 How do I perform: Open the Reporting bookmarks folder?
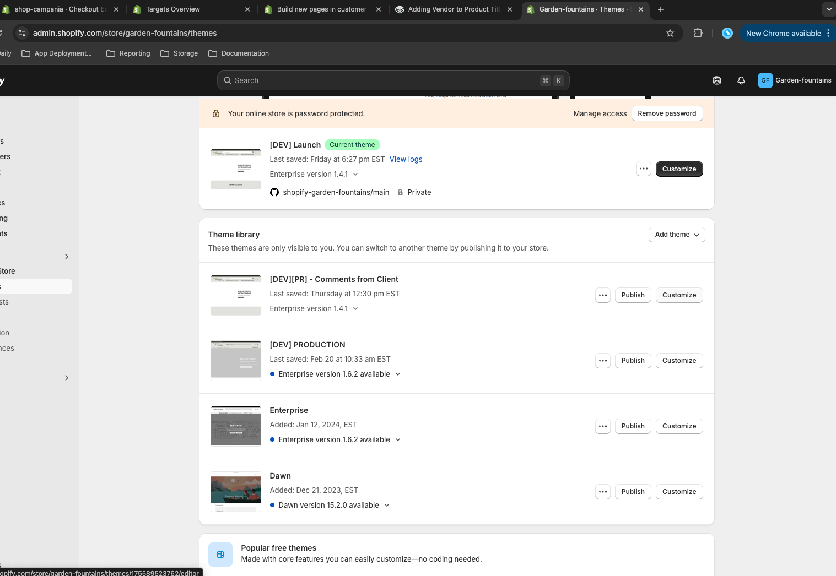coord(128,53)
